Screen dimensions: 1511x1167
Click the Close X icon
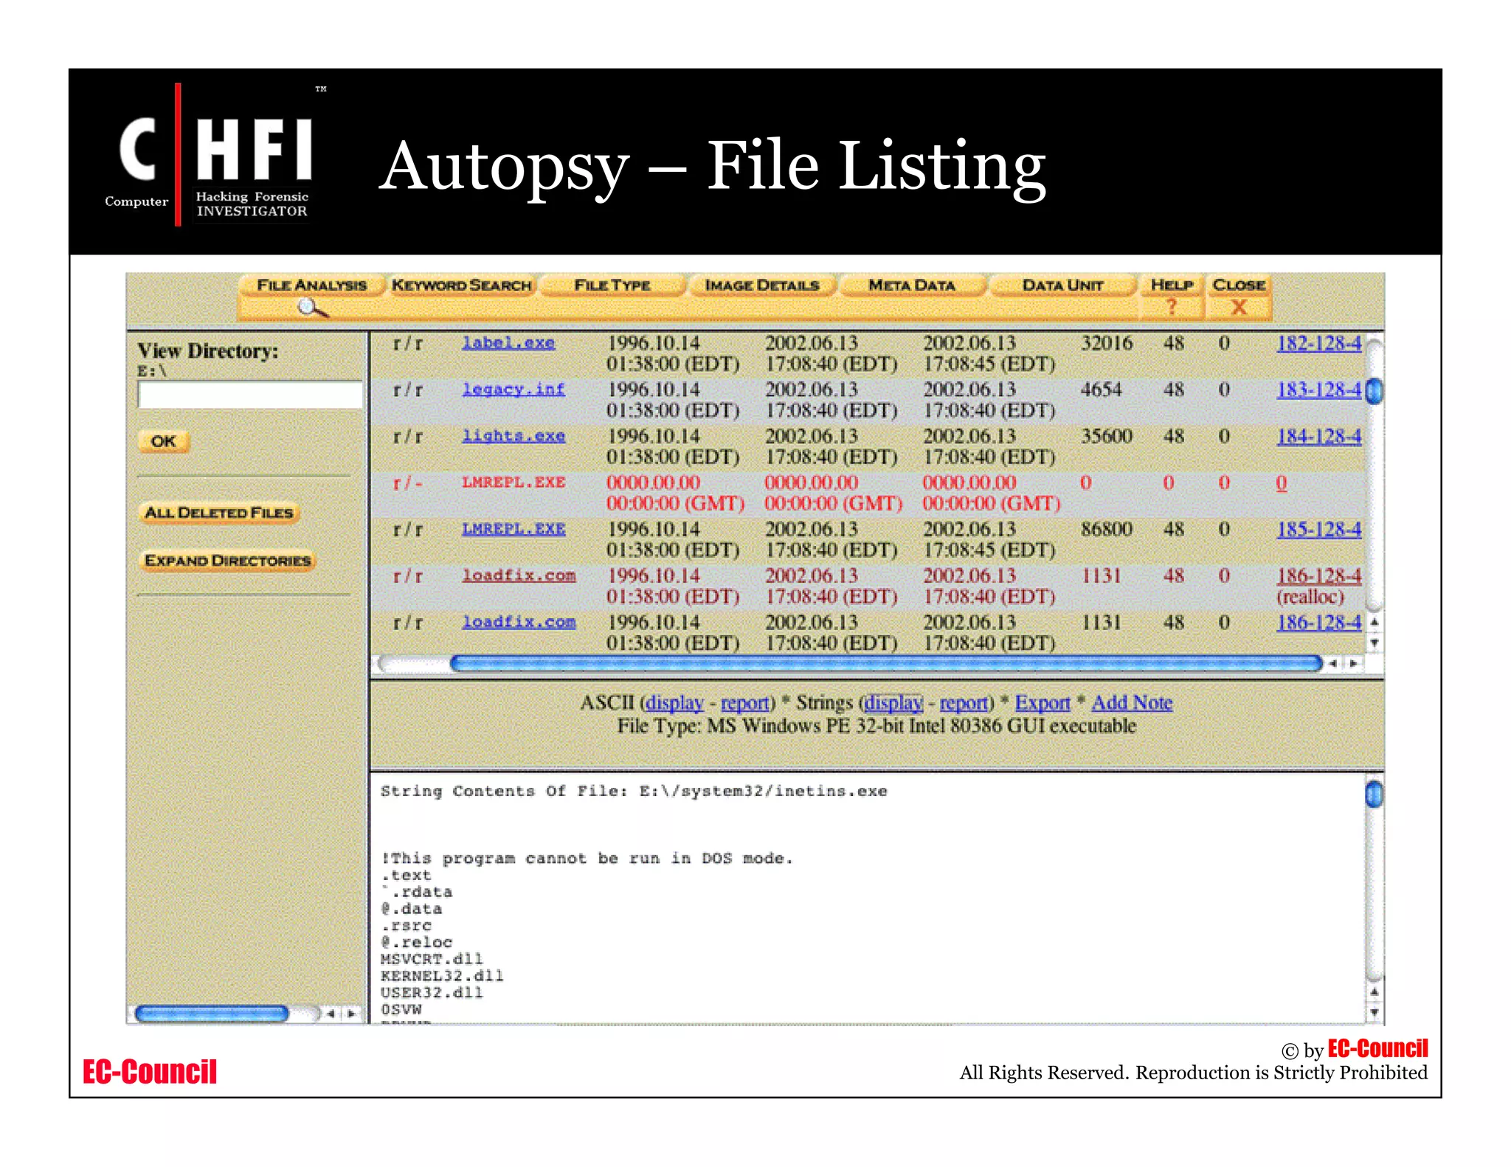[x=1238, y=307]
